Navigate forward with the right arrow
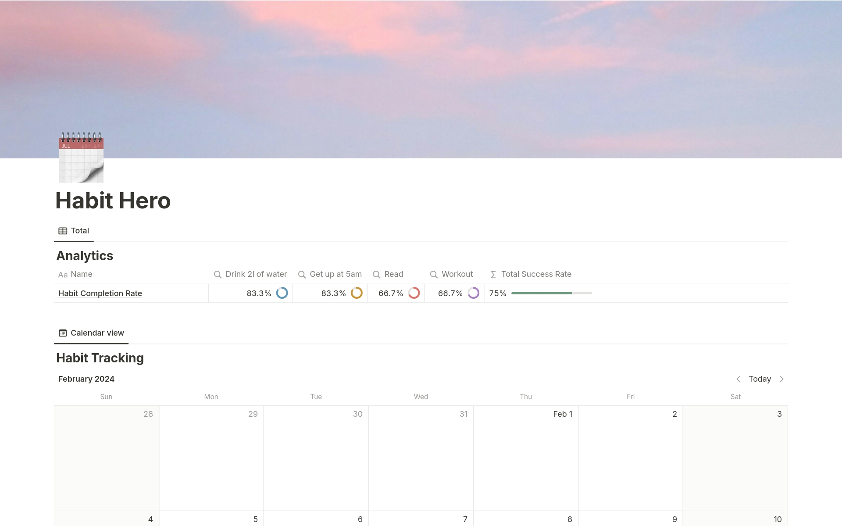The width and height of the screenshot is (842, 526). [783, 379]
